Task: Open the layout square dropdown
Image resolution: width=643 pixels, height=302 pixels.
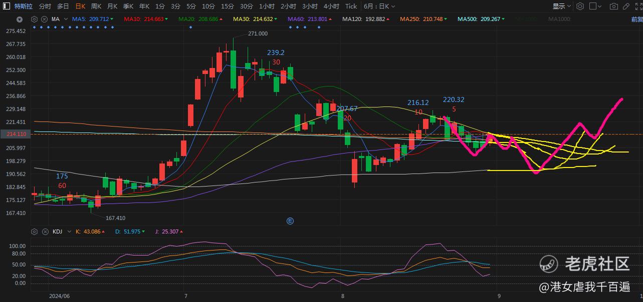Action: click(595, 6)
